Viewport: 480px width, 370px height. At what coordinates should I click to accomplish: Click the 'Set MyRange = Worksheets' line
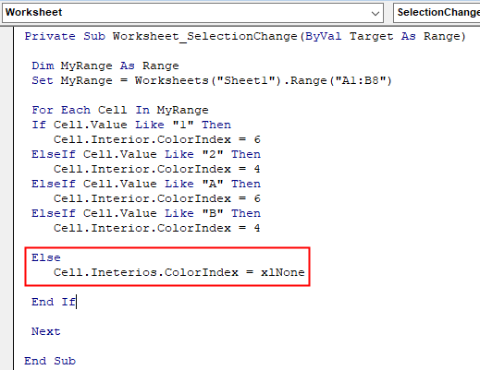(212, 80)
